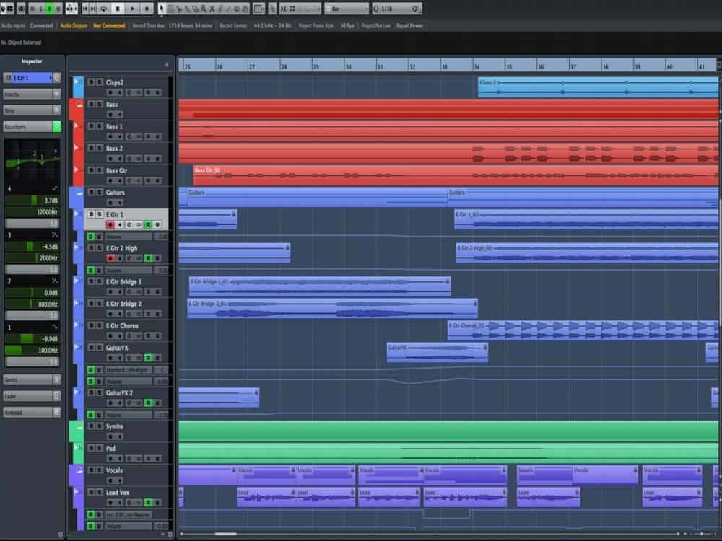
Task: Click the record enable on E Gtr 1
Action: click(110, 225)
